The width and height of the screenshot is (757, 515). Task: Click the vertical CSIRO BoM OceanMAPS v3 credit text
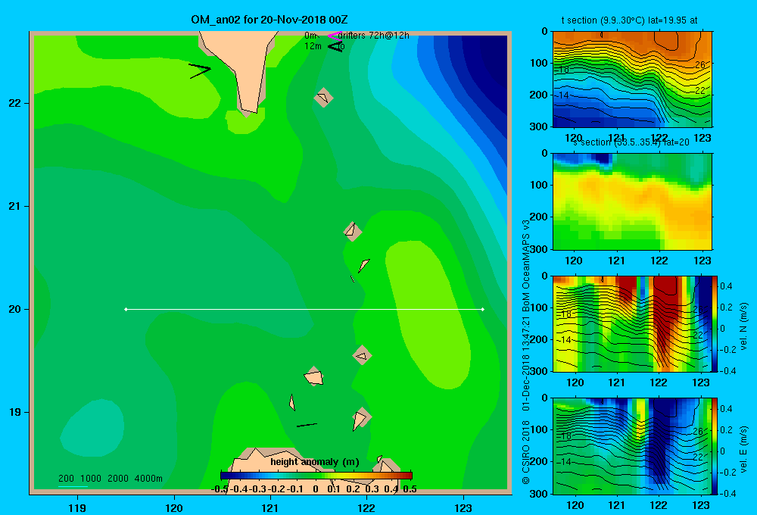coord(526,351)
